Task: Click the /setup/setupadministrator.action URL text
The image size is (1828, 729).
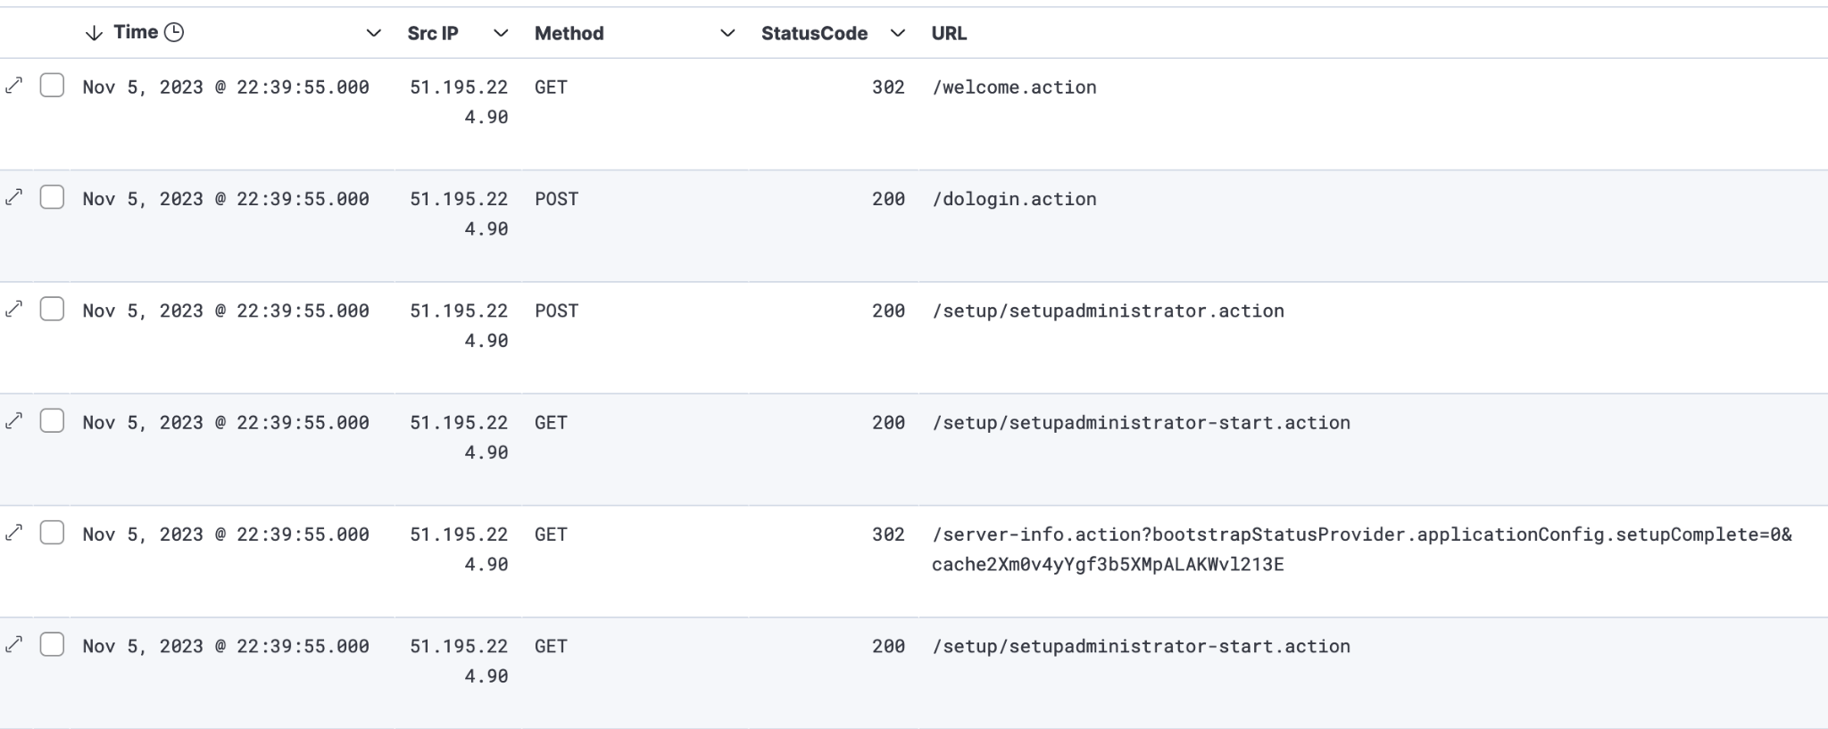Action: point(1108,311)
